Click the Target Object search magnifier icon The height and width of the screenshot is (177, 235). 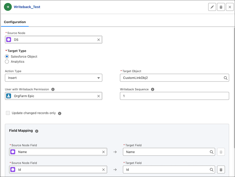(x=225, y=78)
